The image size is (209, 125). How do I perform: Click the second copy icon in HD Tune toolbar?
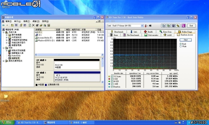click(168, 26)
